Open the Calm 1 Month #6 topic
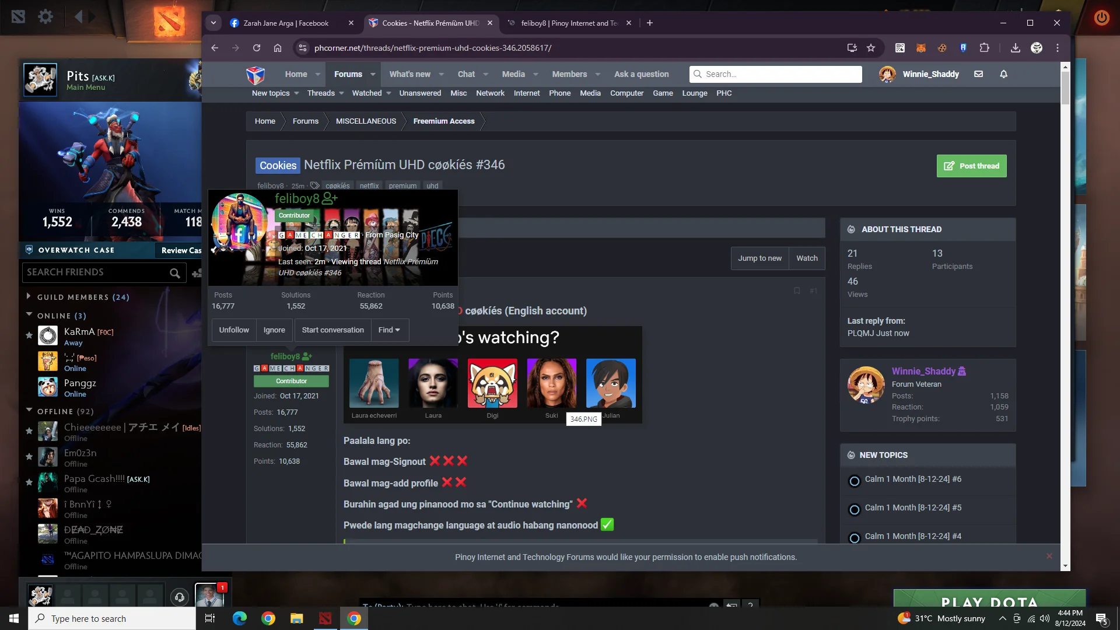1120x630 pixels. (913, 479)
